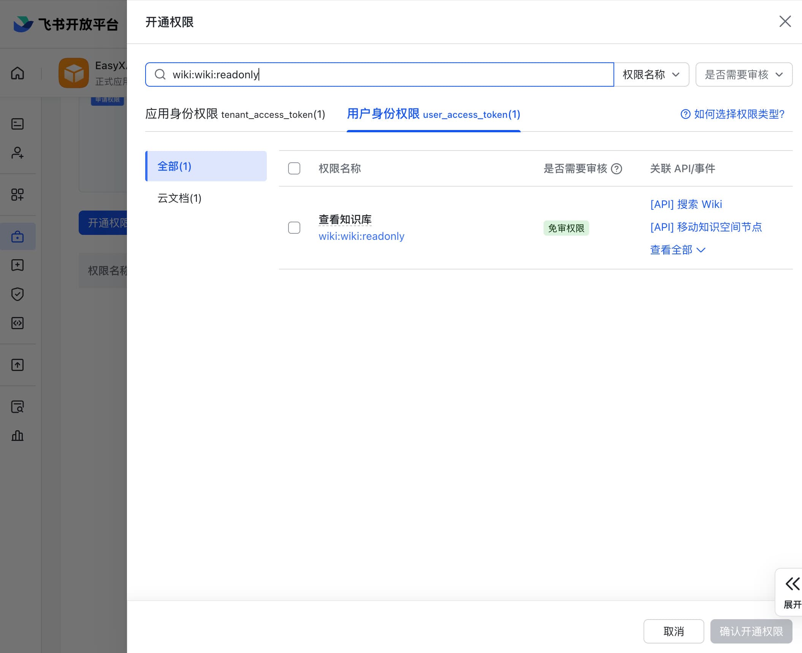Open the add features grid icon in sidebar
The height and width of the screenshot is (653, 802).
coord(17,195)
